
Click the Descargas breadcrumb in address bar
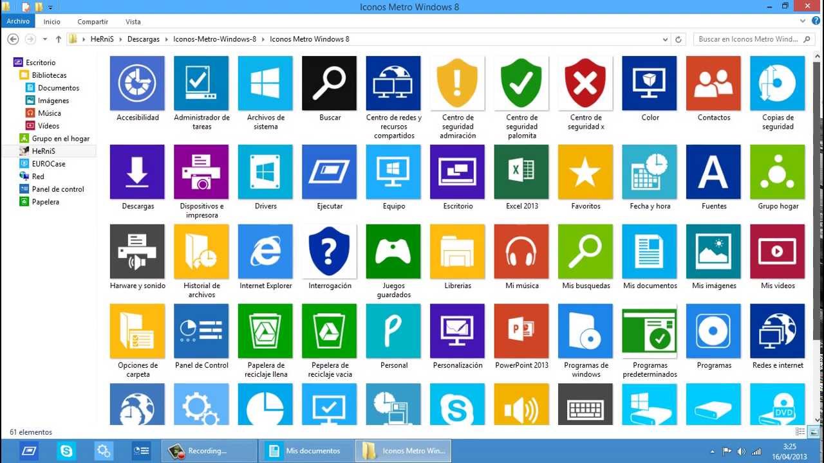click(144, 39)
